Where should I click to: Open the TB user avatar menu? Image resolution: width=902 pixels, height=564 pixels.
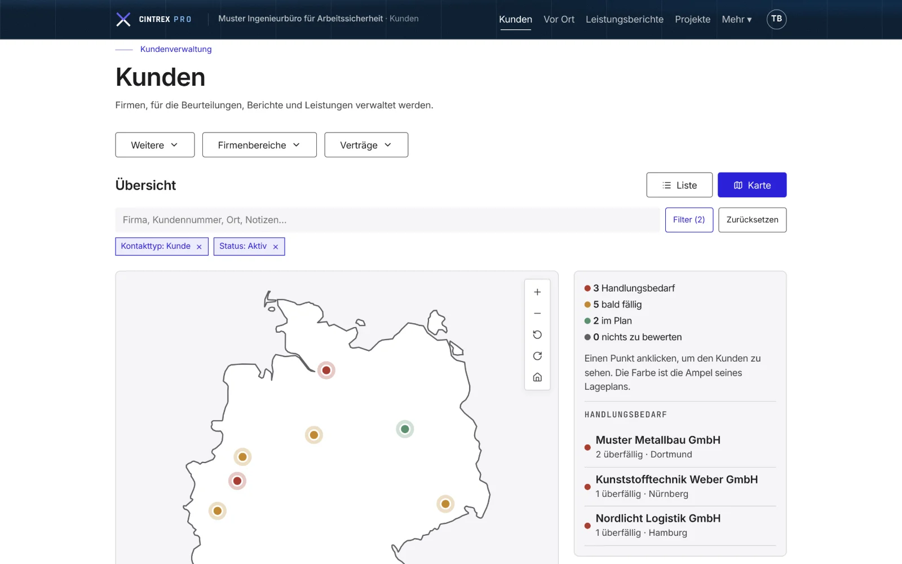pos(776,19)
